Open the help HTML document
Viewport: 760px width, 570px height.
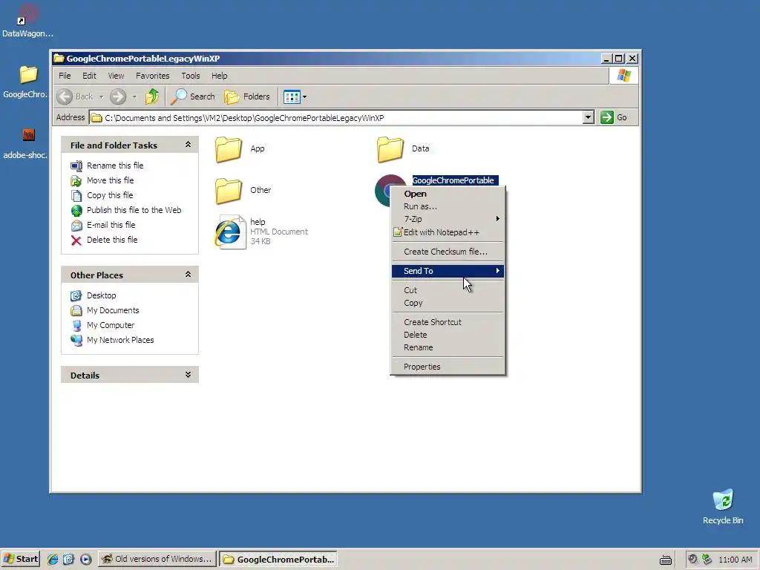coord(230,232)
